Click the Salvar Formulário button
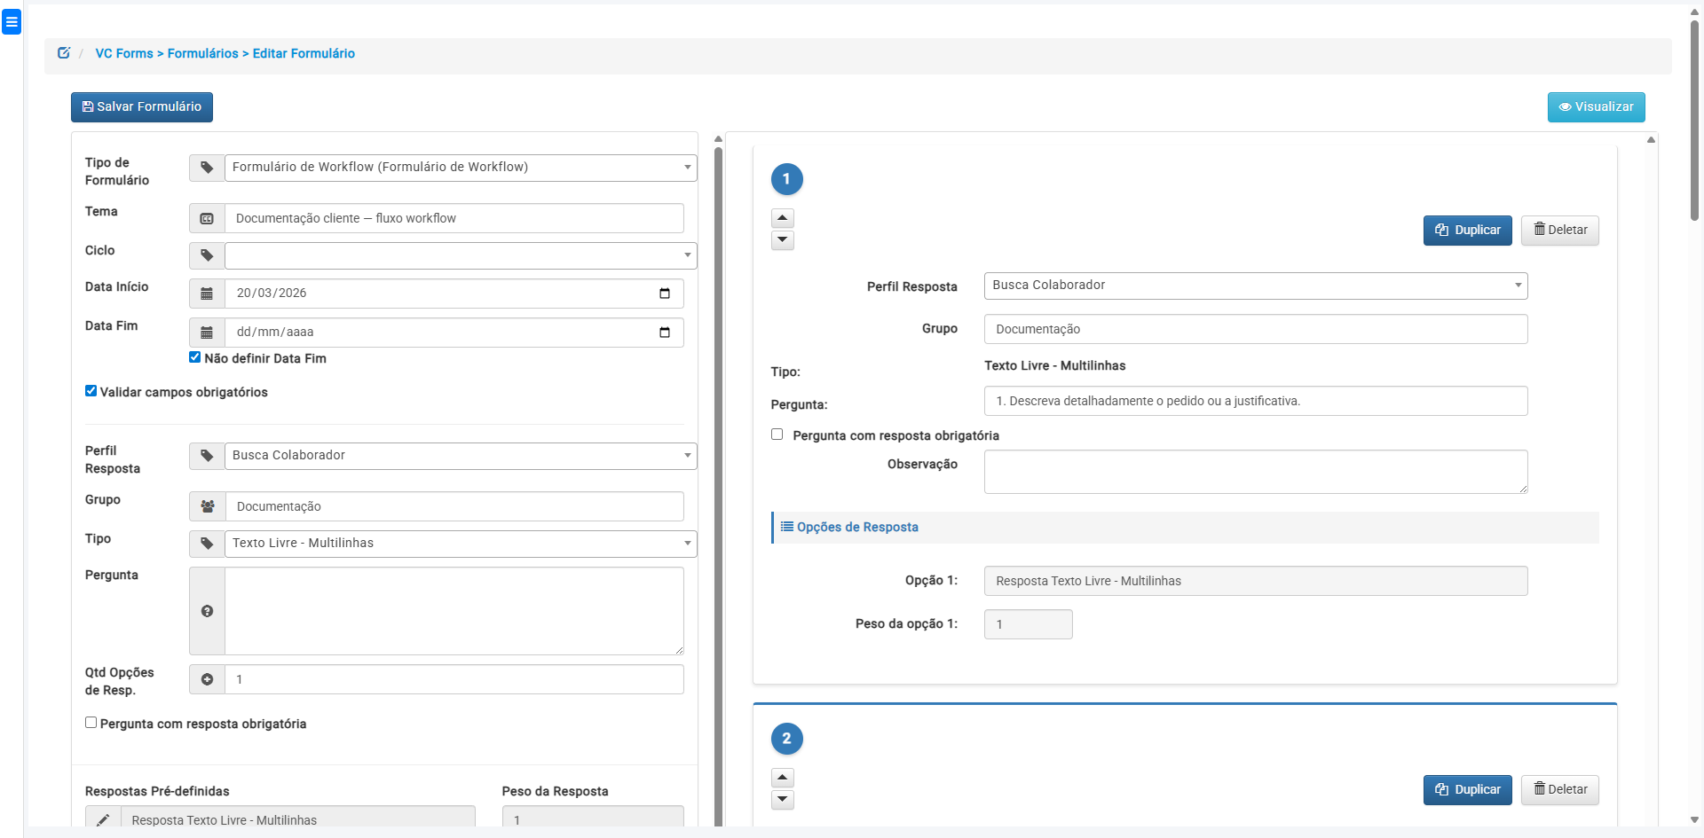 142,106
